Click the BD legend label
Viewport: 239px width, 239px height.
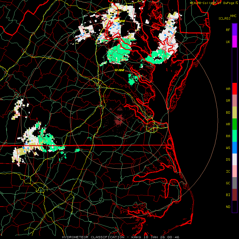coord(228,113)
